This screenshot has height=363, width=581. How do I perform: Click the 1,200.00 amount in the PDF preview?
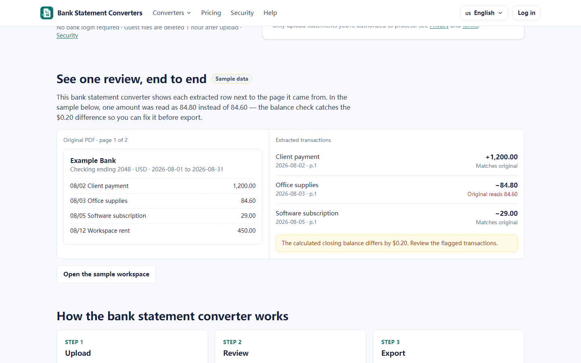244,186
